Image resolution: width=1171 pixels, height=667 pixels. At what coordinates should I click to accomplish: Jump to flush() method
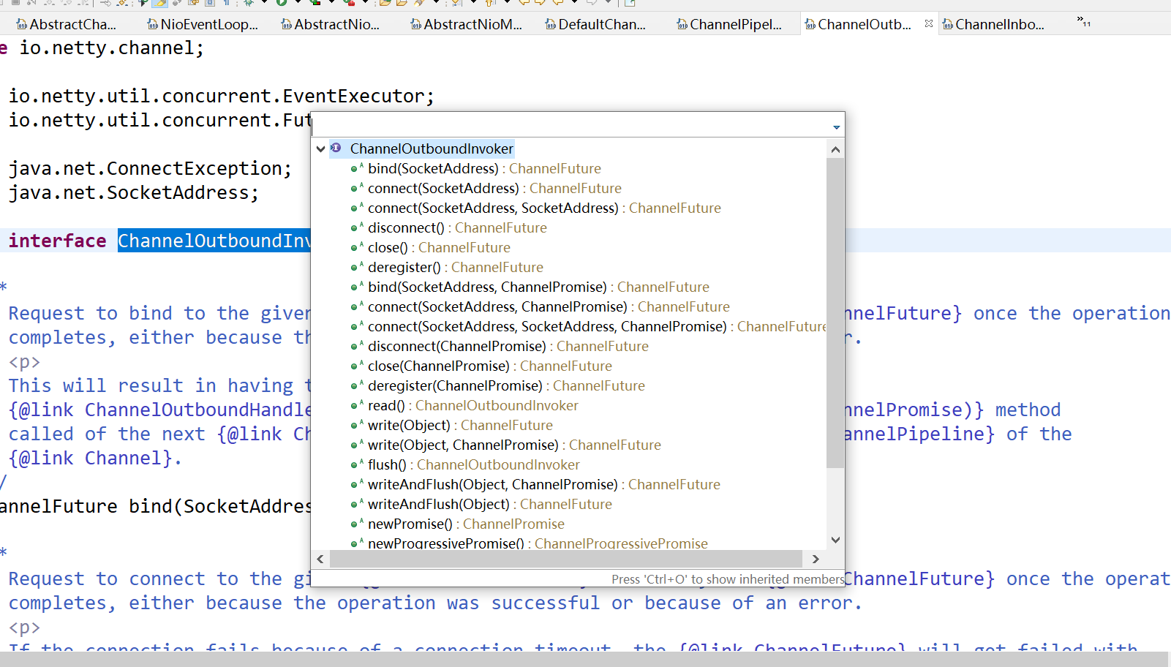[465, 464]
